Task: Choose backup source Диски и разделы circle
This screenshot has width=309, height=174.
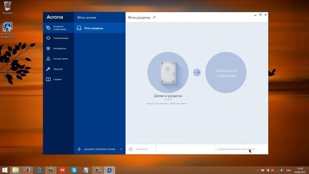Action: point(168,72)
